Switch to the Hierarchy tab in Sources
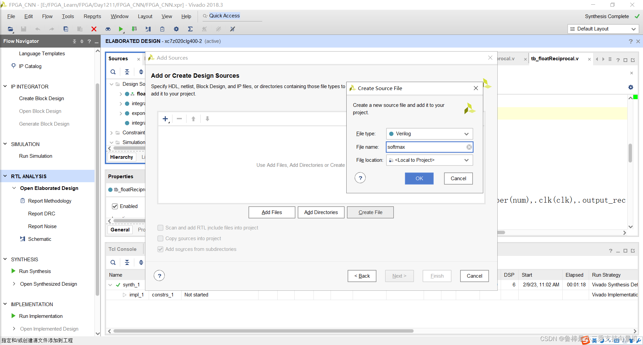Image resolution: width=643 pixels, height=345 pixels. (x=122, y=157)
